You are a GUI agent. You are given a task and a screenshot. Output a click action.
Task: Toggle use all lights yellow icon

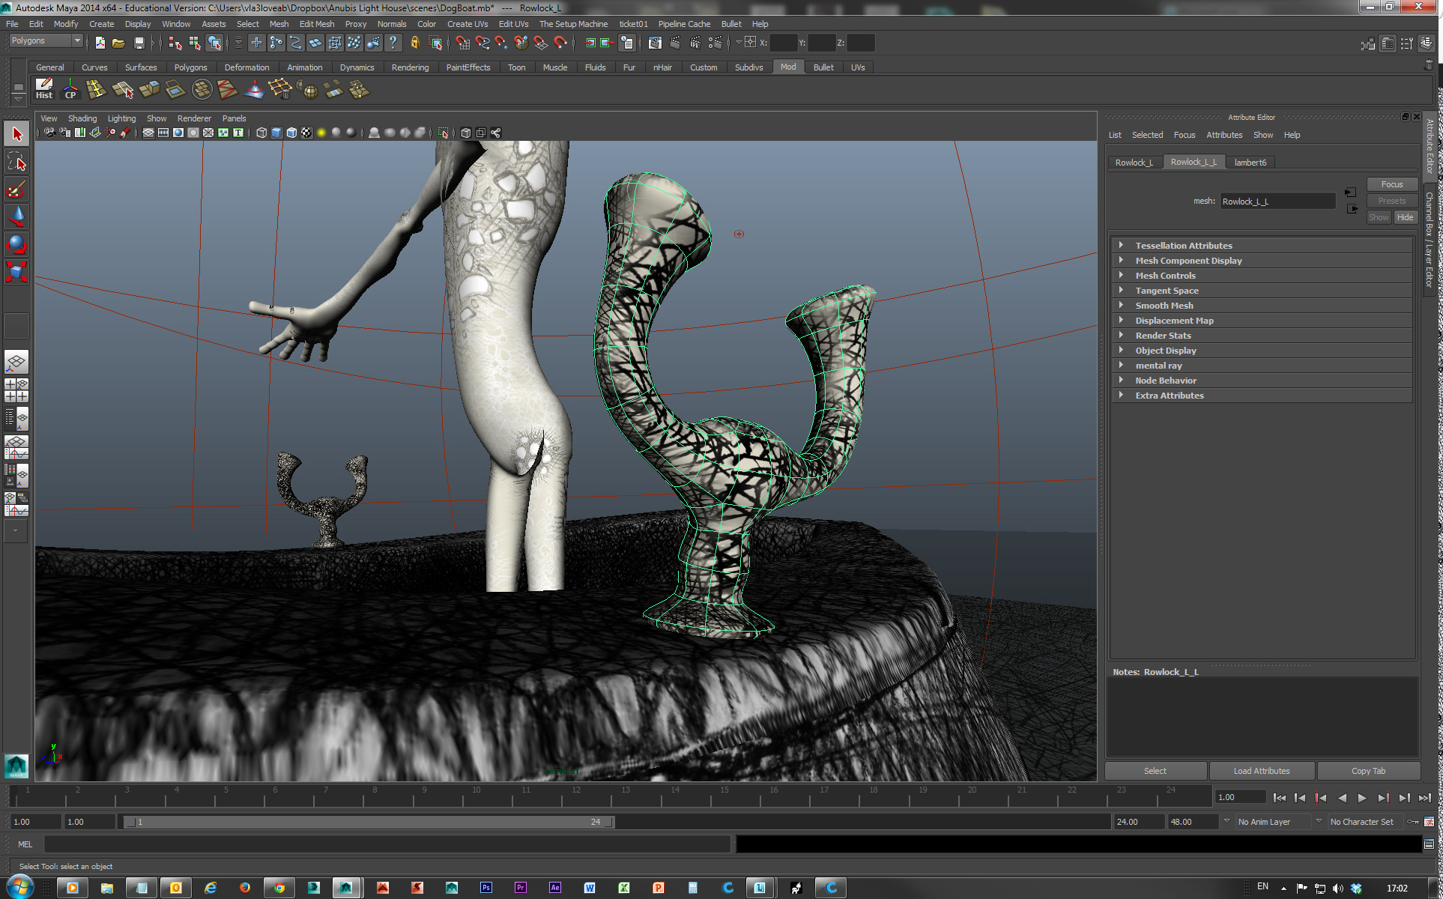pos(321,133)
